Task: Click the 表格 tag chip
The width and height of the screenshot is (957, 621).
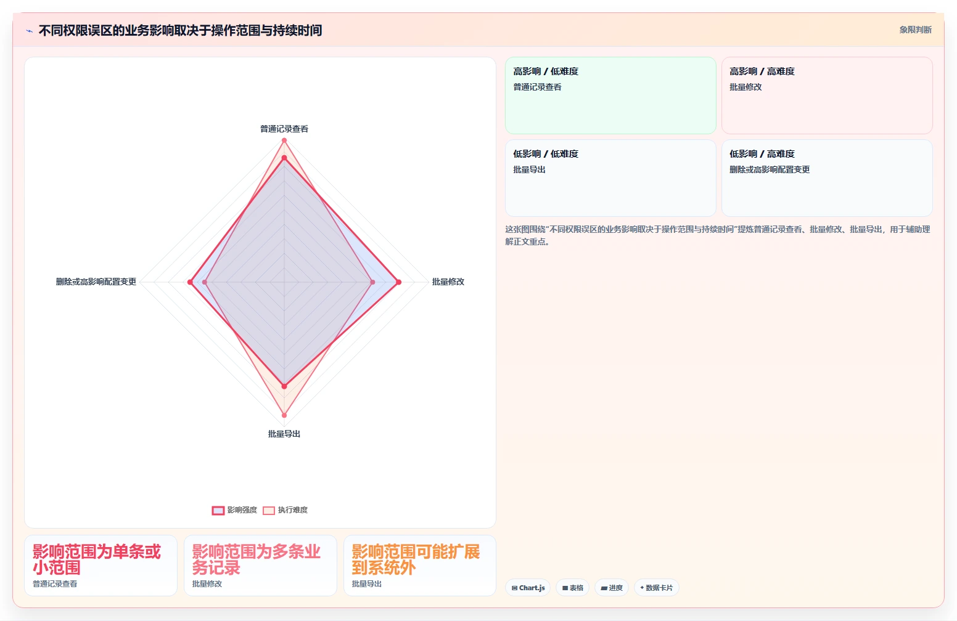Action: (573, 588)
